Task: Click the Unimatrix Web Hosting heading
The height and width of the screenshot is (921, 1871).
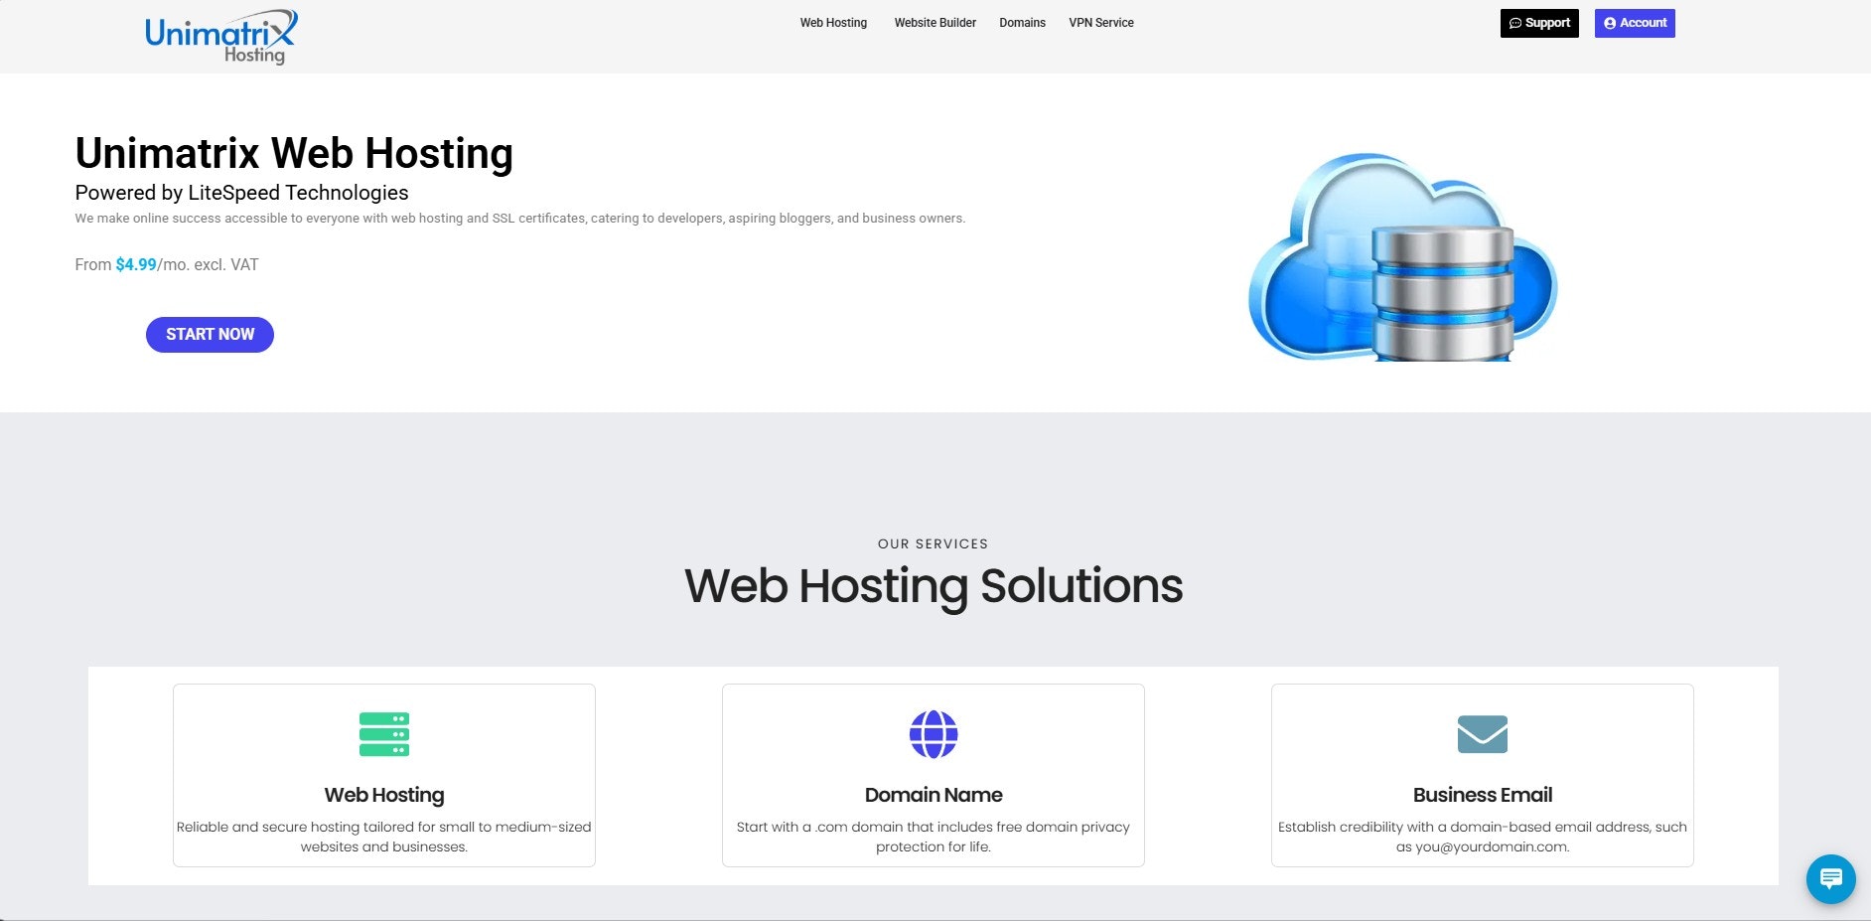Action: click(x=294, y=152)
